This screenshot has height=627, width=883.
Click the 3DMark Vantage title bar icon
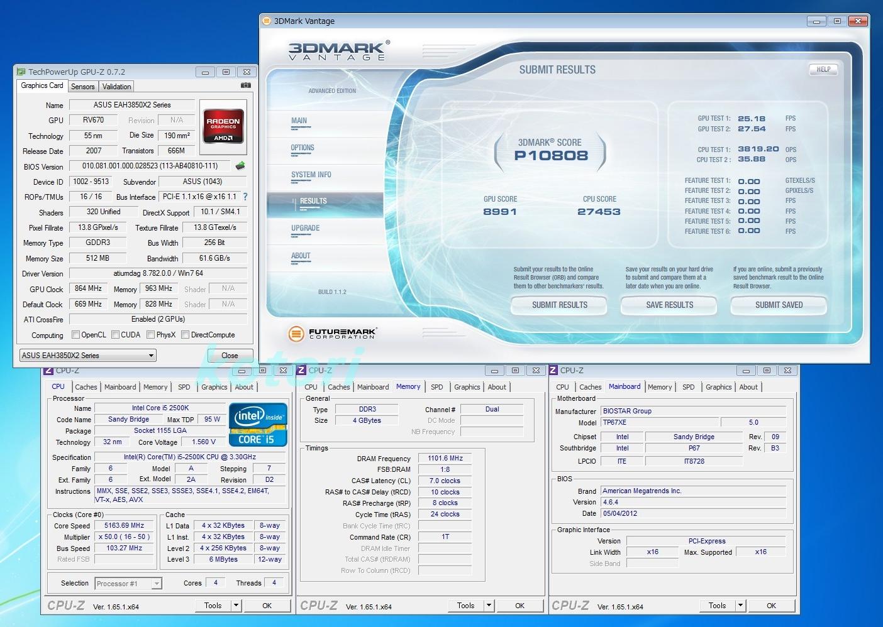266,21
